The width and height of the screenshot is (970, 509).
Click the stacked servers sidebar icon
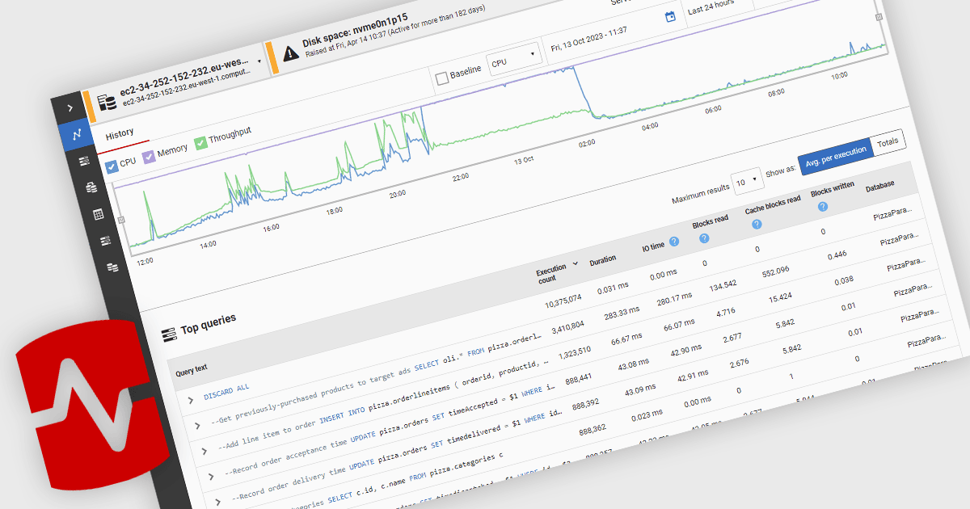[91, 187]
